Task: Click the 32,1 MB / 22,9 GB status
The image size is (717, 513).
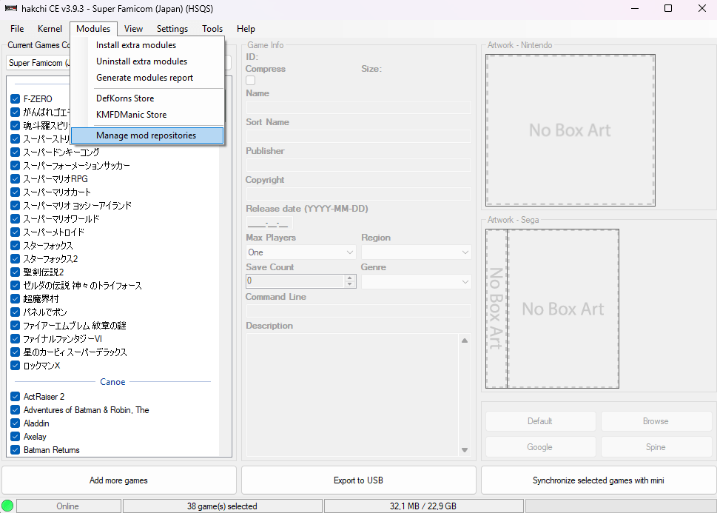Action: 423,506
